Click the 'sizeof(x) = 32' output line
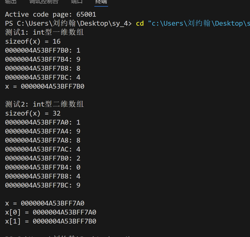Viewport: 250px width, 237px height. coord(33,113)
